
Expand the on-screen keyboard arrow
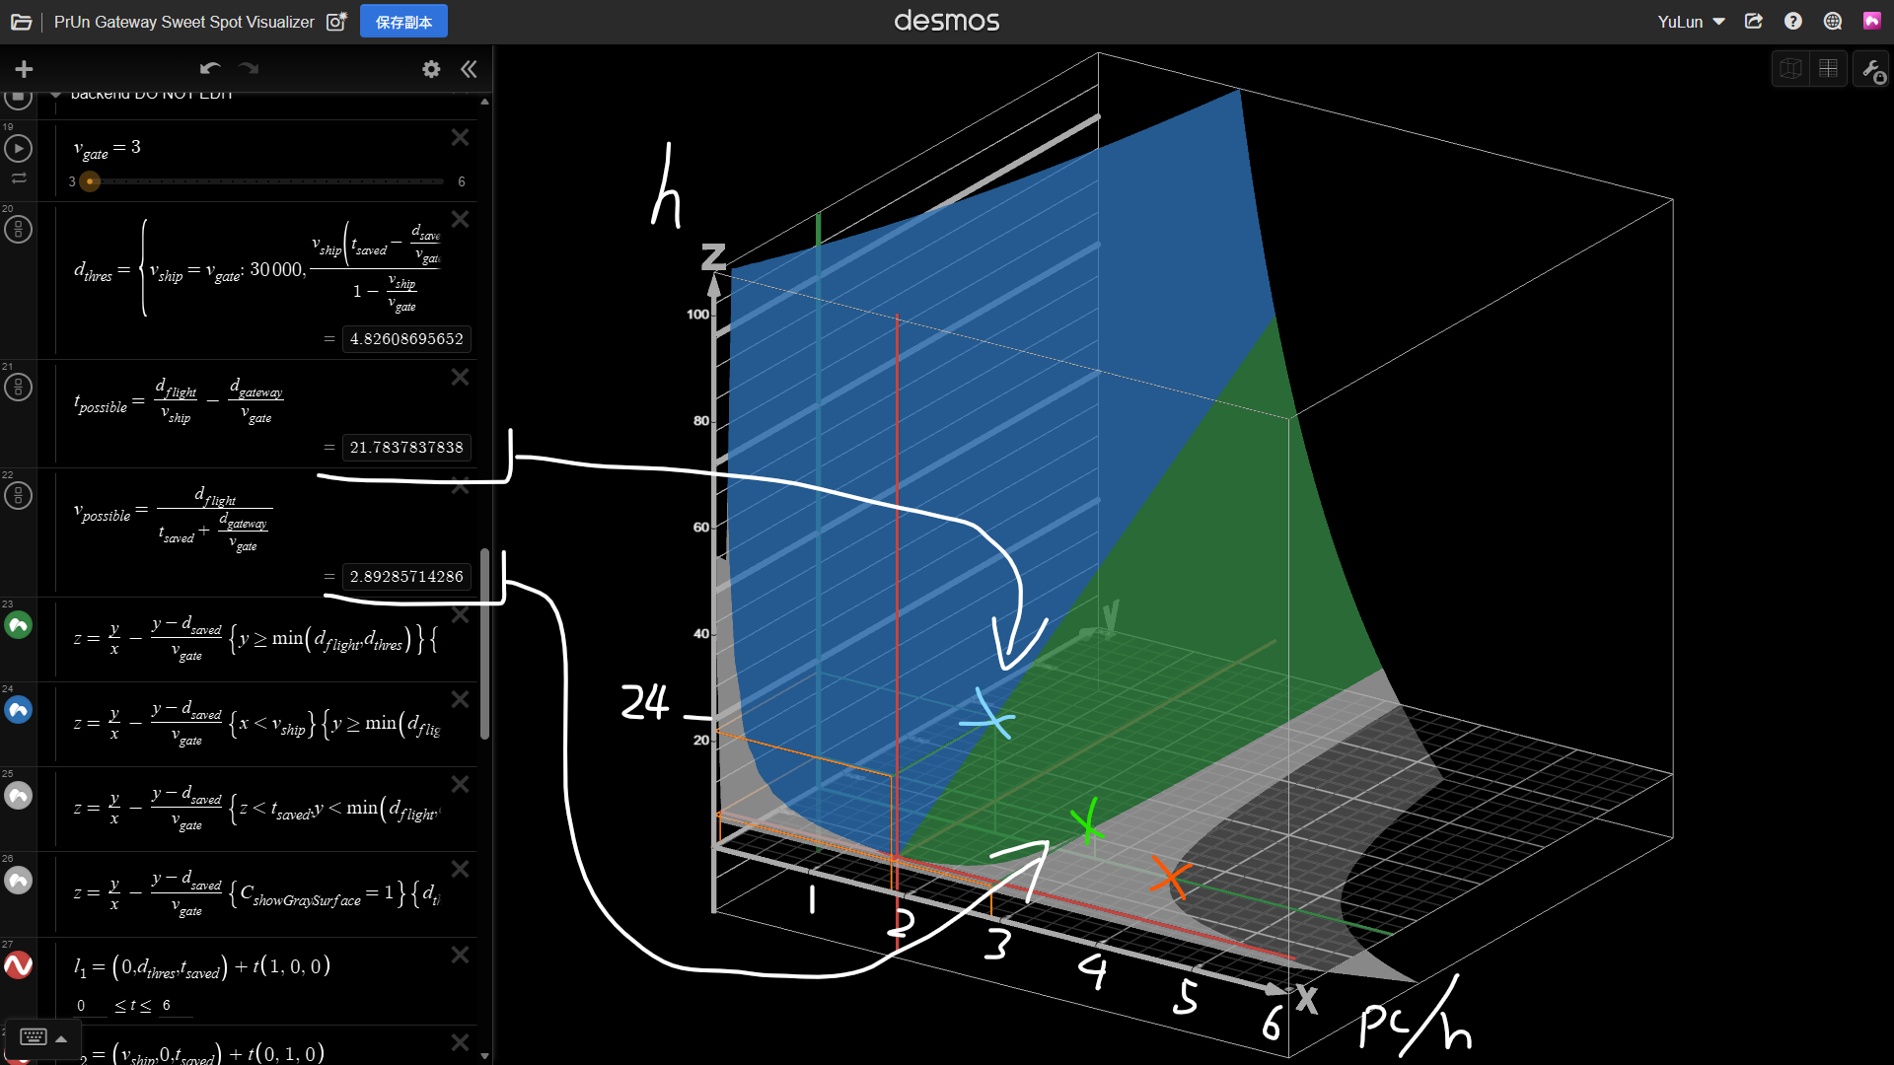click(x=61, y=1038)
